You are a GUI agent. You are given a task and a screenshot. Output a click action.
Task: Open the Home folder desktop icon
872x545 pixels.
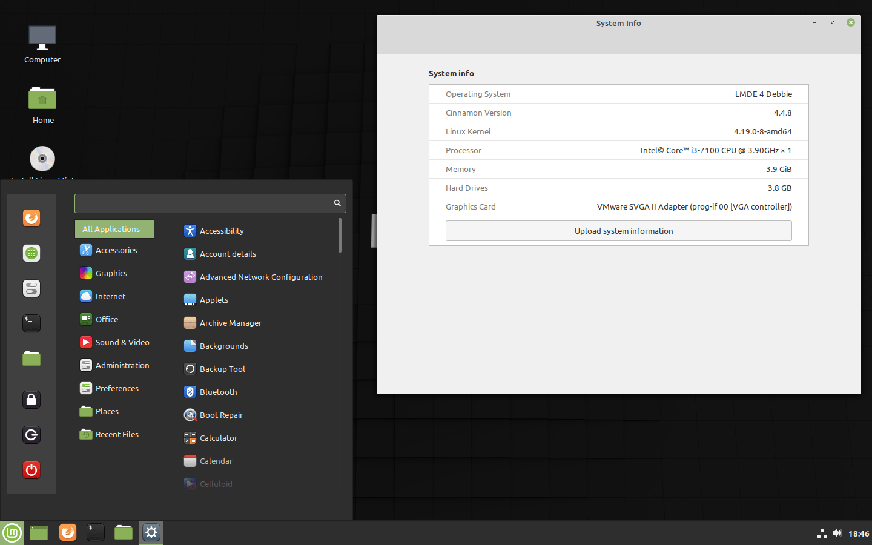42,105
